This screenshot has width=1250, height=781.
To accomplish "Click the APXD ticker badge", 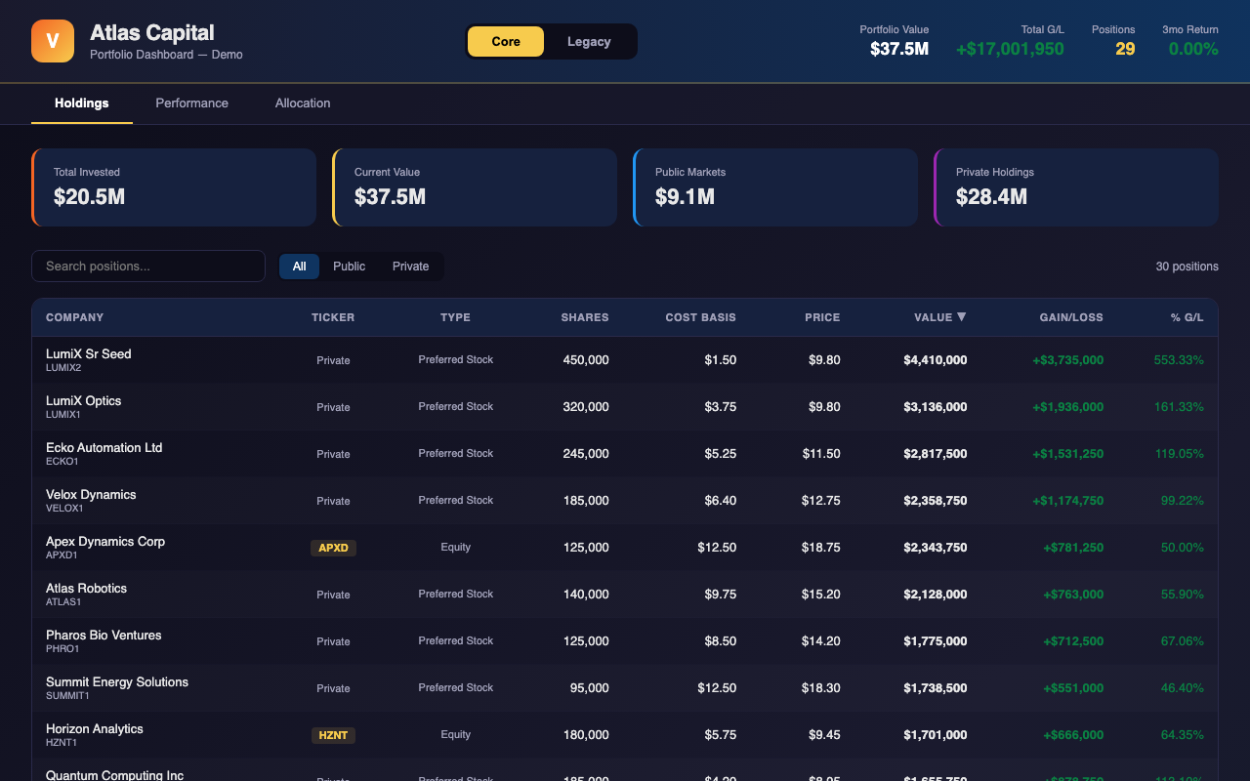I will tap(333, 548).
